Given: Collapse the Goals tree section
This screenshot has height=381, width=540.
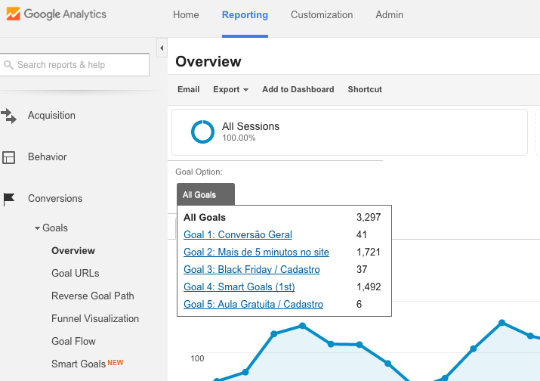Looking at the screenshot, I should 38,228.
